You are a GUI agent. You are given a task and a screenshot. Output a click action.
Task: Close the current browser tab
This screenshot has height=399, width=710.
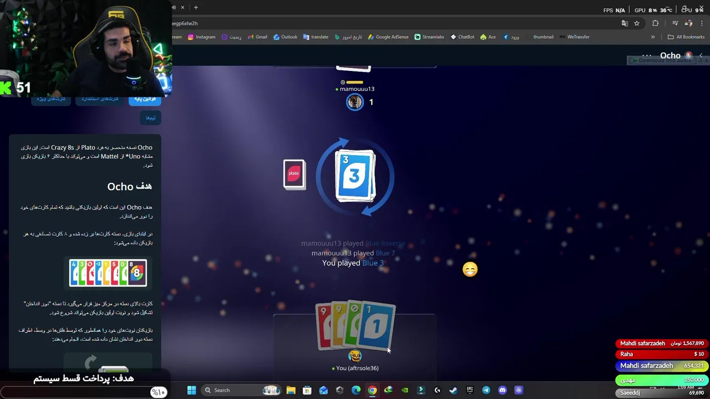point(182,7)
